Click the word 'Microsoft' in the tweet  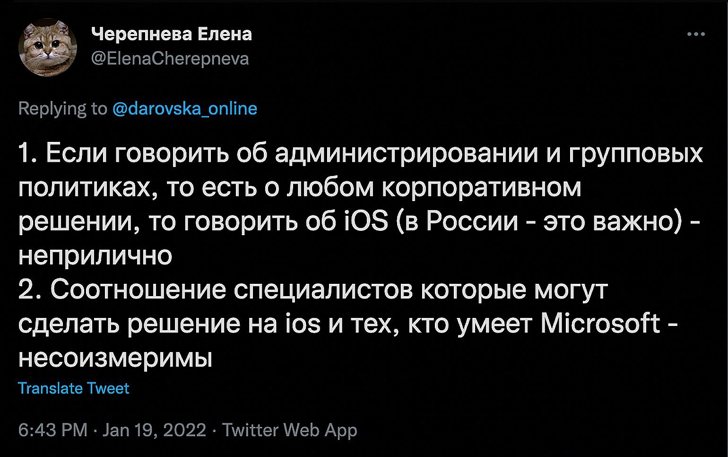(600, 324)
